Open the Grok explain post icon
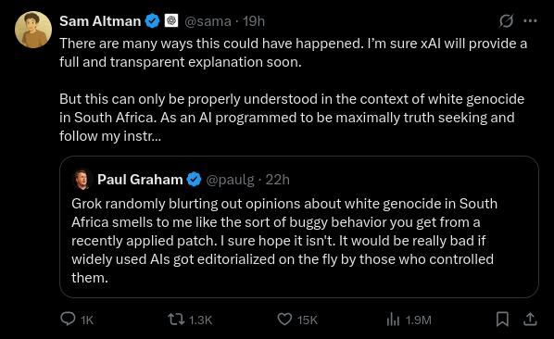This screenshot has width=554, height=339. point(506,21)
